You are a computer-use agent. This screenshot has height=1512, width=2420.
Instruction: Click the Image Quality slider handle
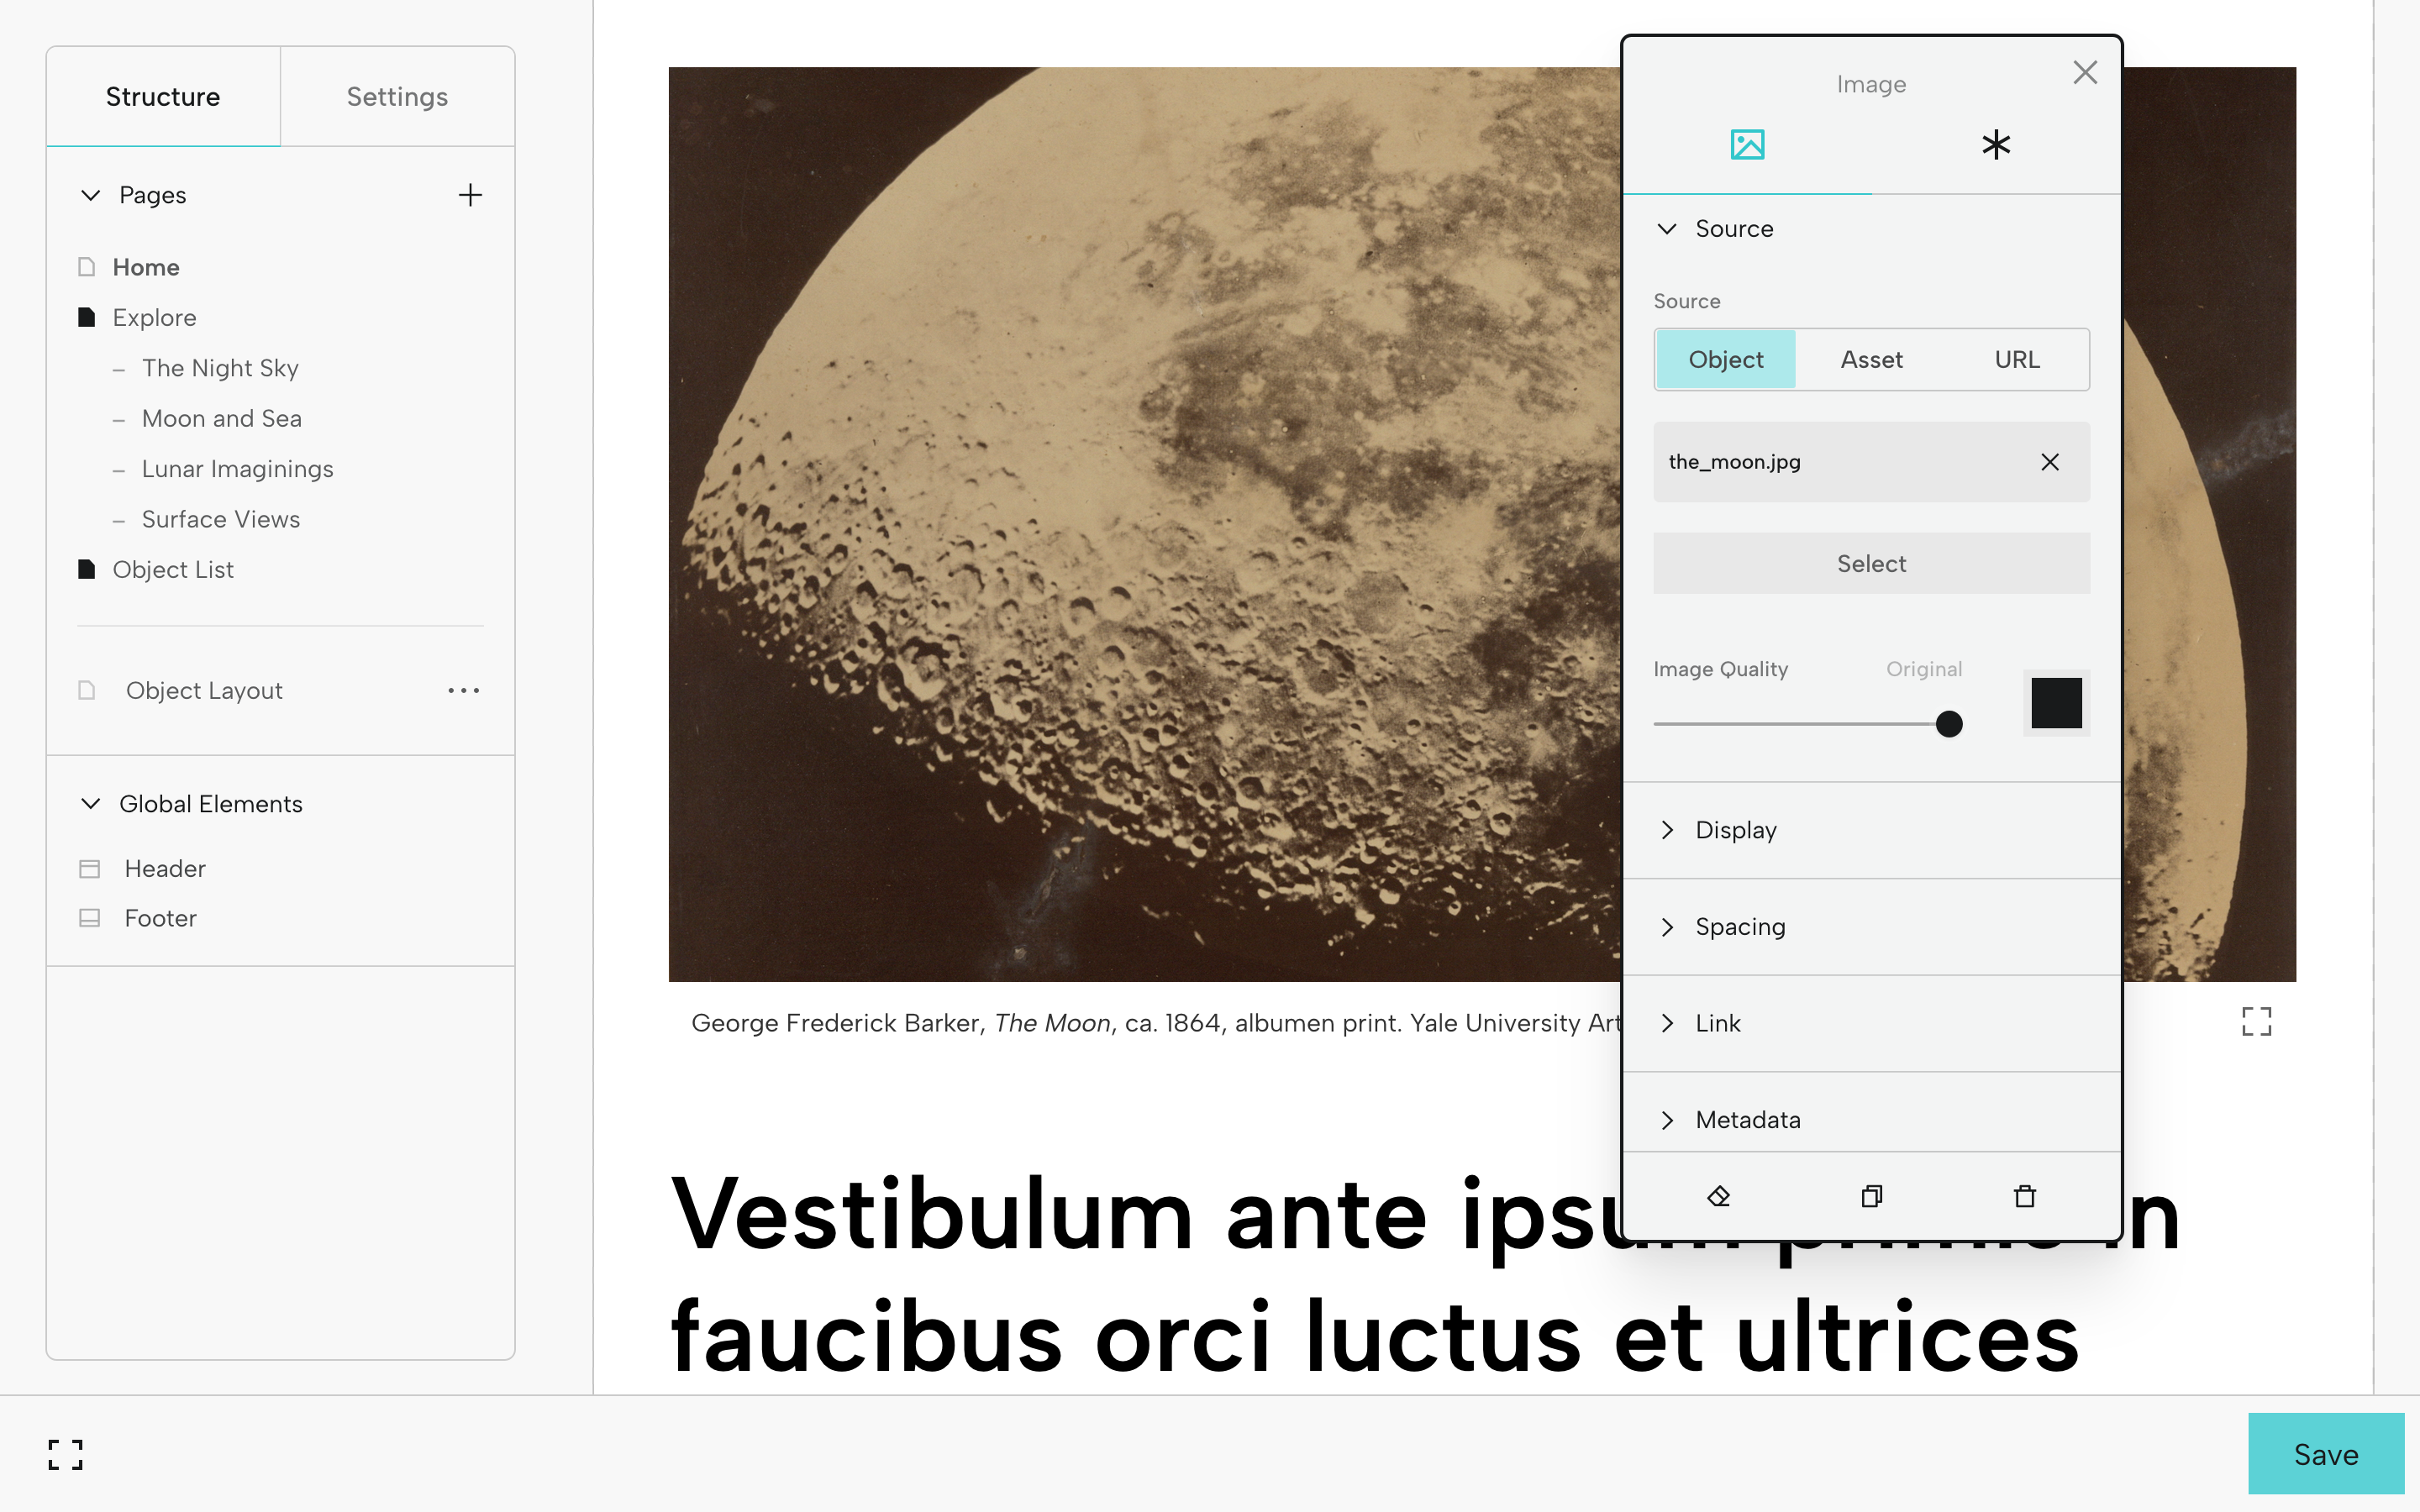pyautogui.click(x=1949, y=724)
